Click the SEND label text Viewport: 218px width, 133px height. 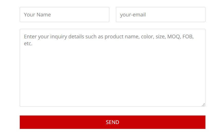[x=113, y=122]
